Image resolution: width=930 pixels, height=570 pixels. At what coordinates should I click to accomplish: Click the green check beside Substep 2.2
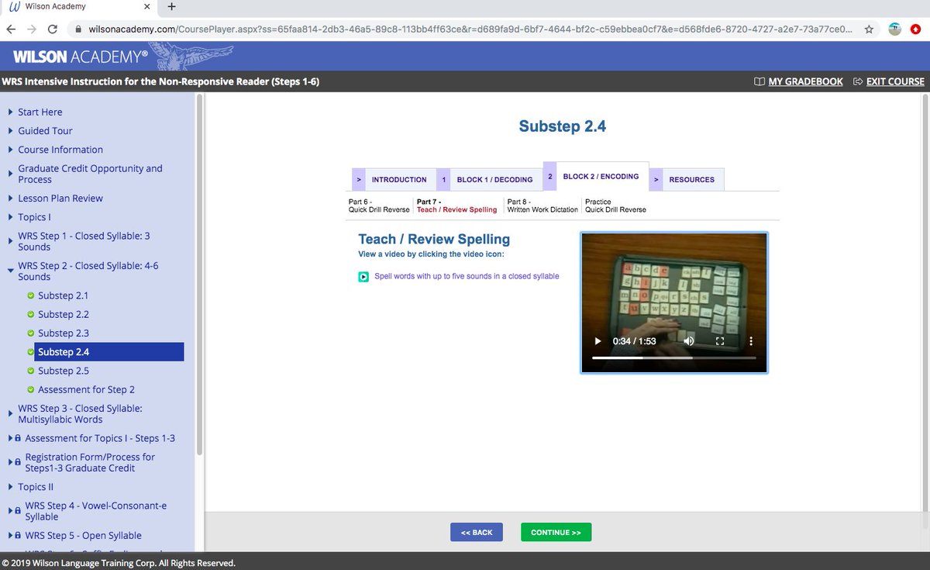coord(31,314)
